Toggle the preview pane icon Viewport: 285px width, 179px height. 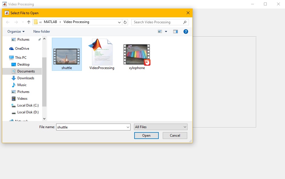[176, 32]
